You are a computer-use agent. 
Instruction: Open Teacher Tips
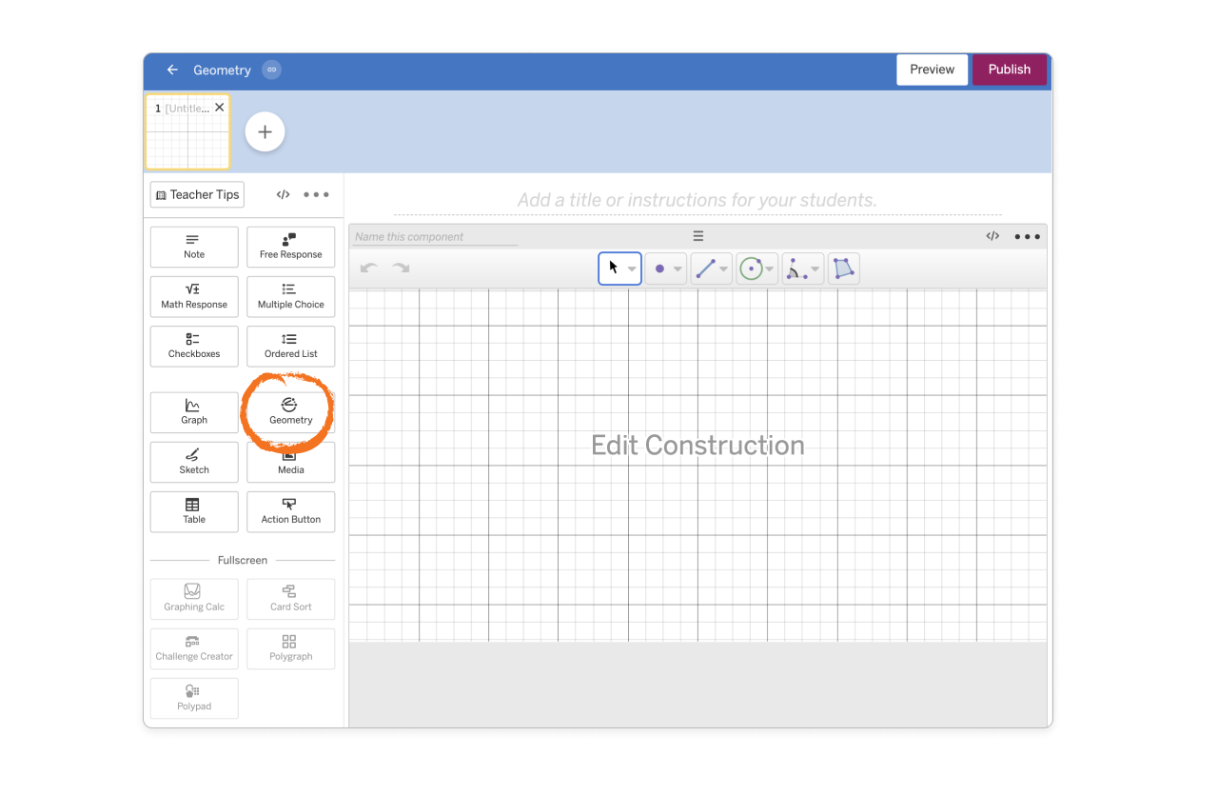[x=196, y=194]
